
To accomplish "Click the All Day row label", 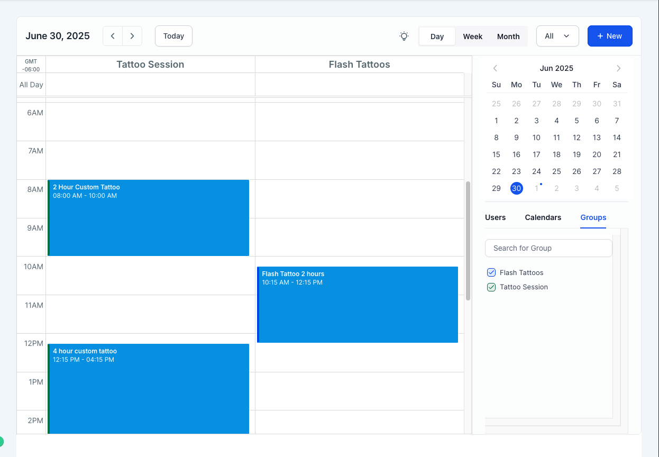I will (x=31, y=85).
